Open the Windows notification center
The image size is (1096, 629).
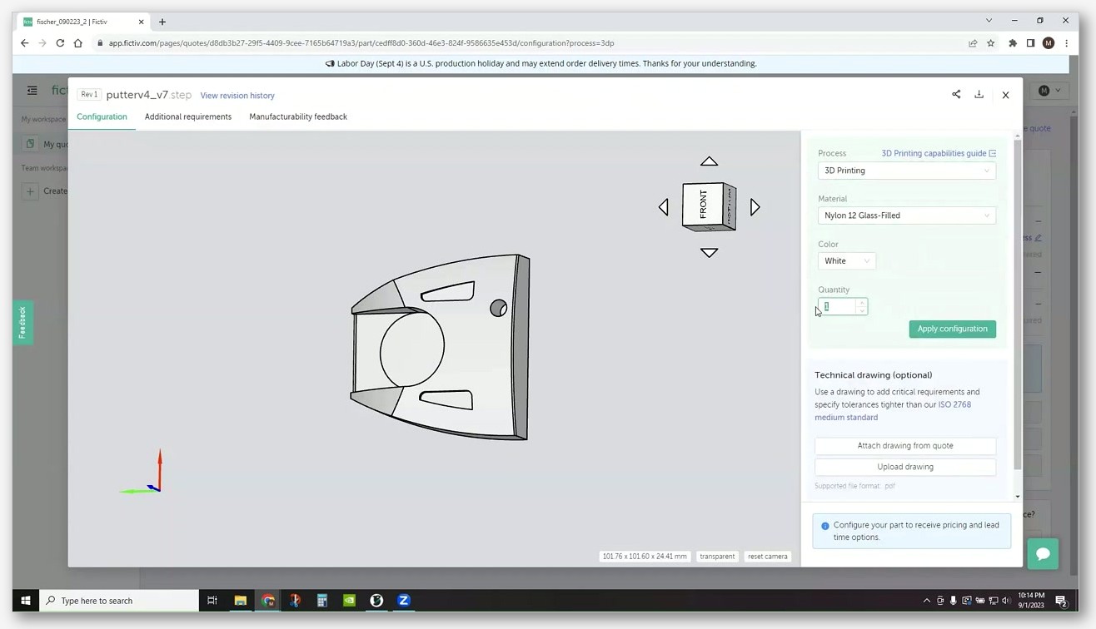1061,601
